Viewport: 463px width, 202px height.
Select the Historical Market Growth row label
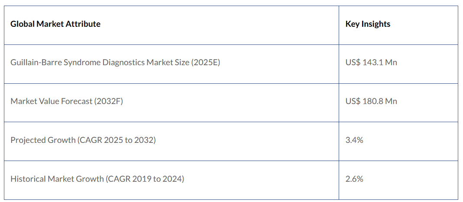[x=97, y=179]
